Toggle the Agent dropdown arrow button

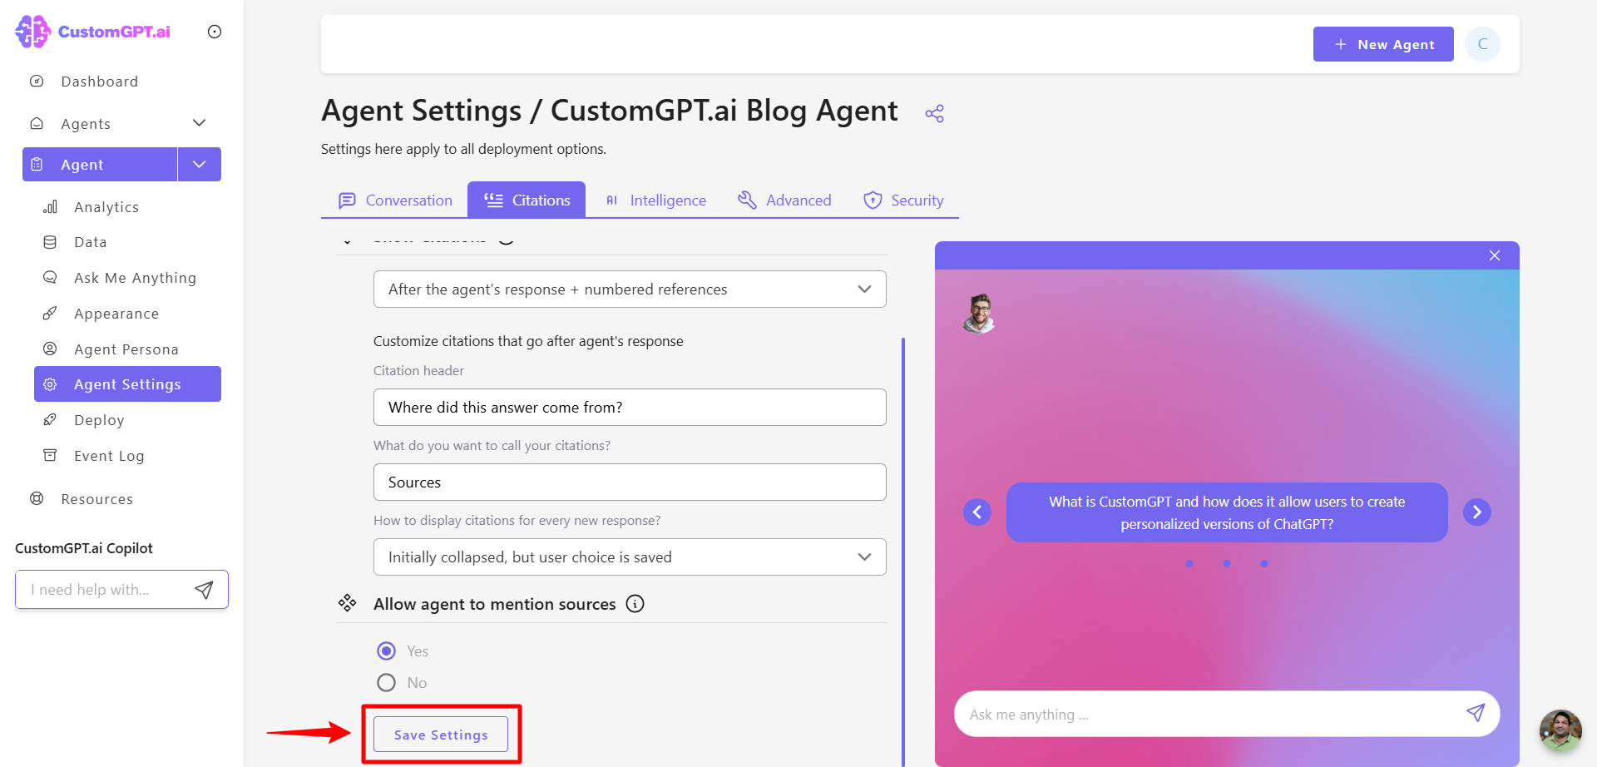point(200,164)
